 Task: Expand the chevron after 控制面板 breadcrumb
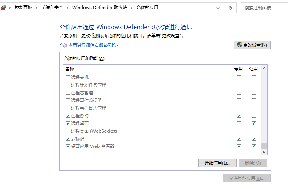pyautogui.click(x=36, y=8)
